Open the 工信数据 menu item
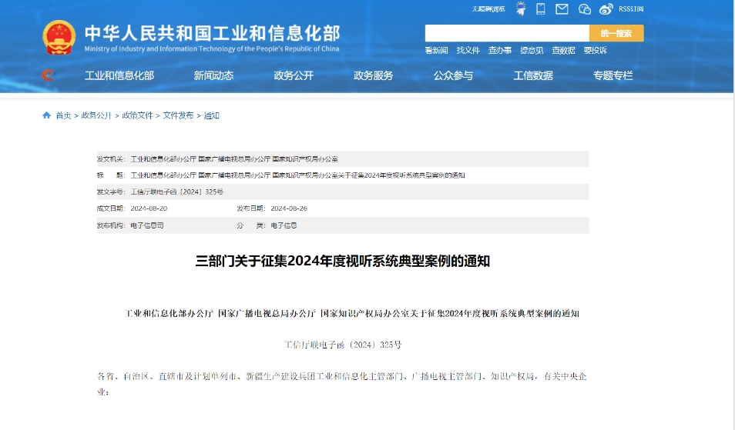Screen dimensions: 735x430 (x=533, y=75)
